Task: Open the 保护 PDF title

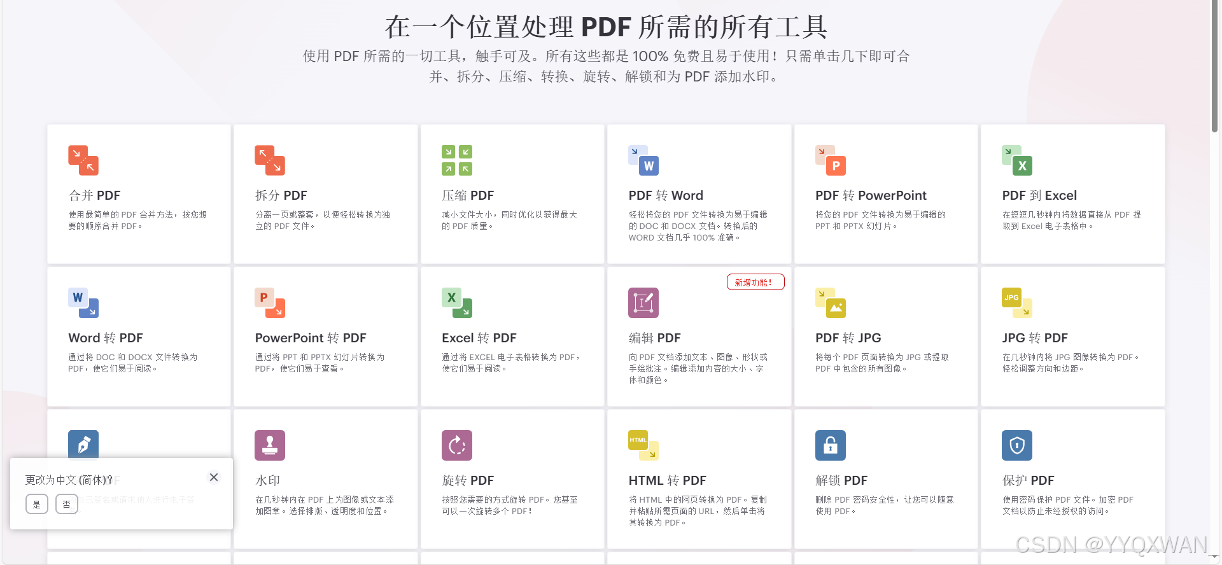Action: tap(1028, 480)
